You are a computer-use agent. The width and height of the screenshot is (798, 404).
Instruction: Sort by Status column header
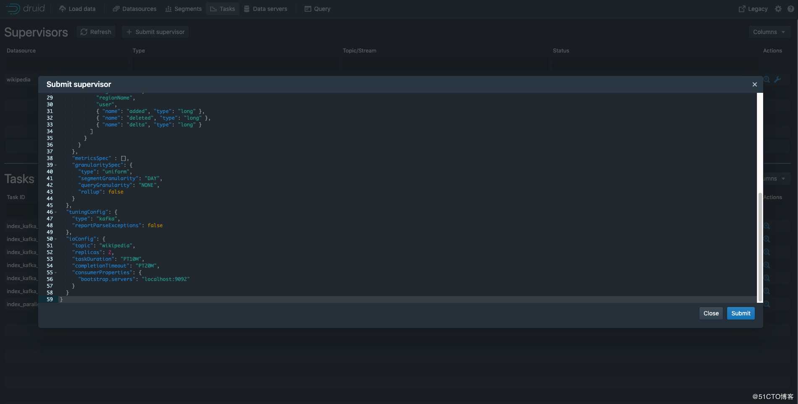coord(561,50)
